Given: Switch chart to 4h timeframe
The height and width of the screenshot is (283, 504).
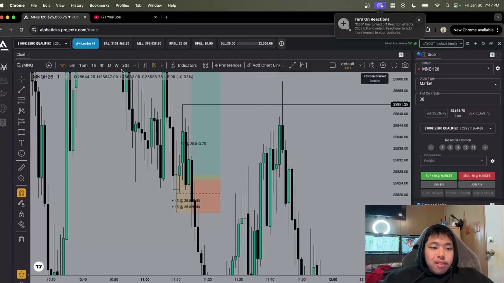Looking at the screenshot, I should (102, 65).
